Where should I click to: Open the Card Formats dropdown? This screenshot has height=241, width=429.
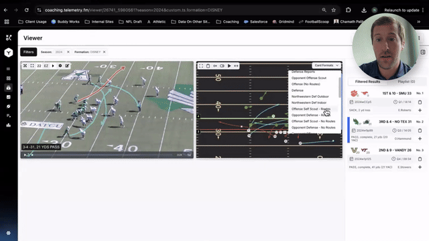click(326, 66)
